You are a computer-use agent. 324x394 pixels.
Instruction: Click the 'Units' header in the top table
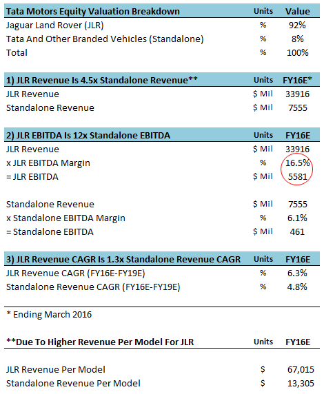pyautogui.click(x=263, y=11)
